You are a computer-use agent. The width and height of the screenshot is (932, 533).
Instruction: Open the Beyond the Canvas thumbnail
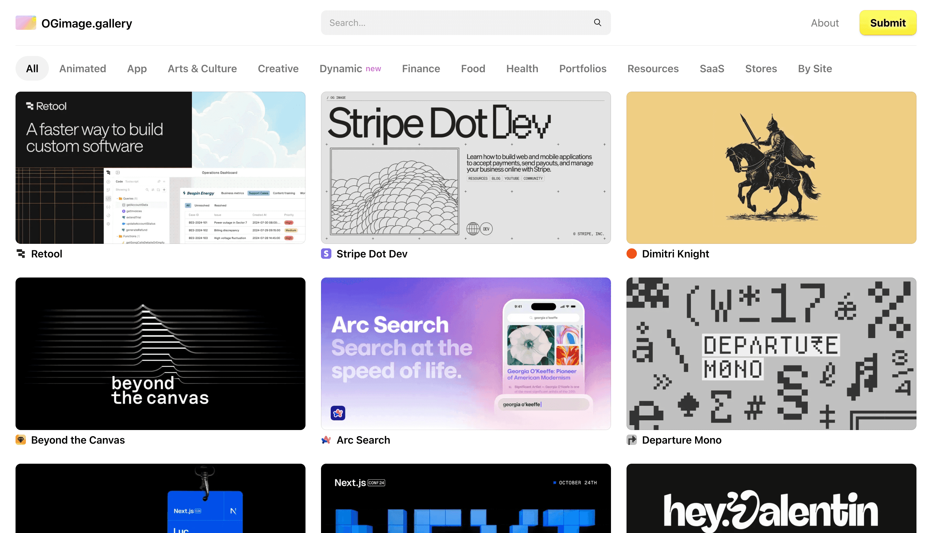click(160, 354)
